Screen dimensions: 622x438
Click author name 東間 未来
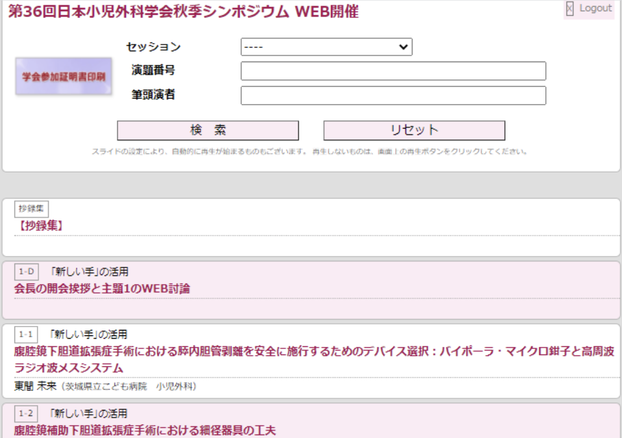pyautogui.click(x=34, y=387)
